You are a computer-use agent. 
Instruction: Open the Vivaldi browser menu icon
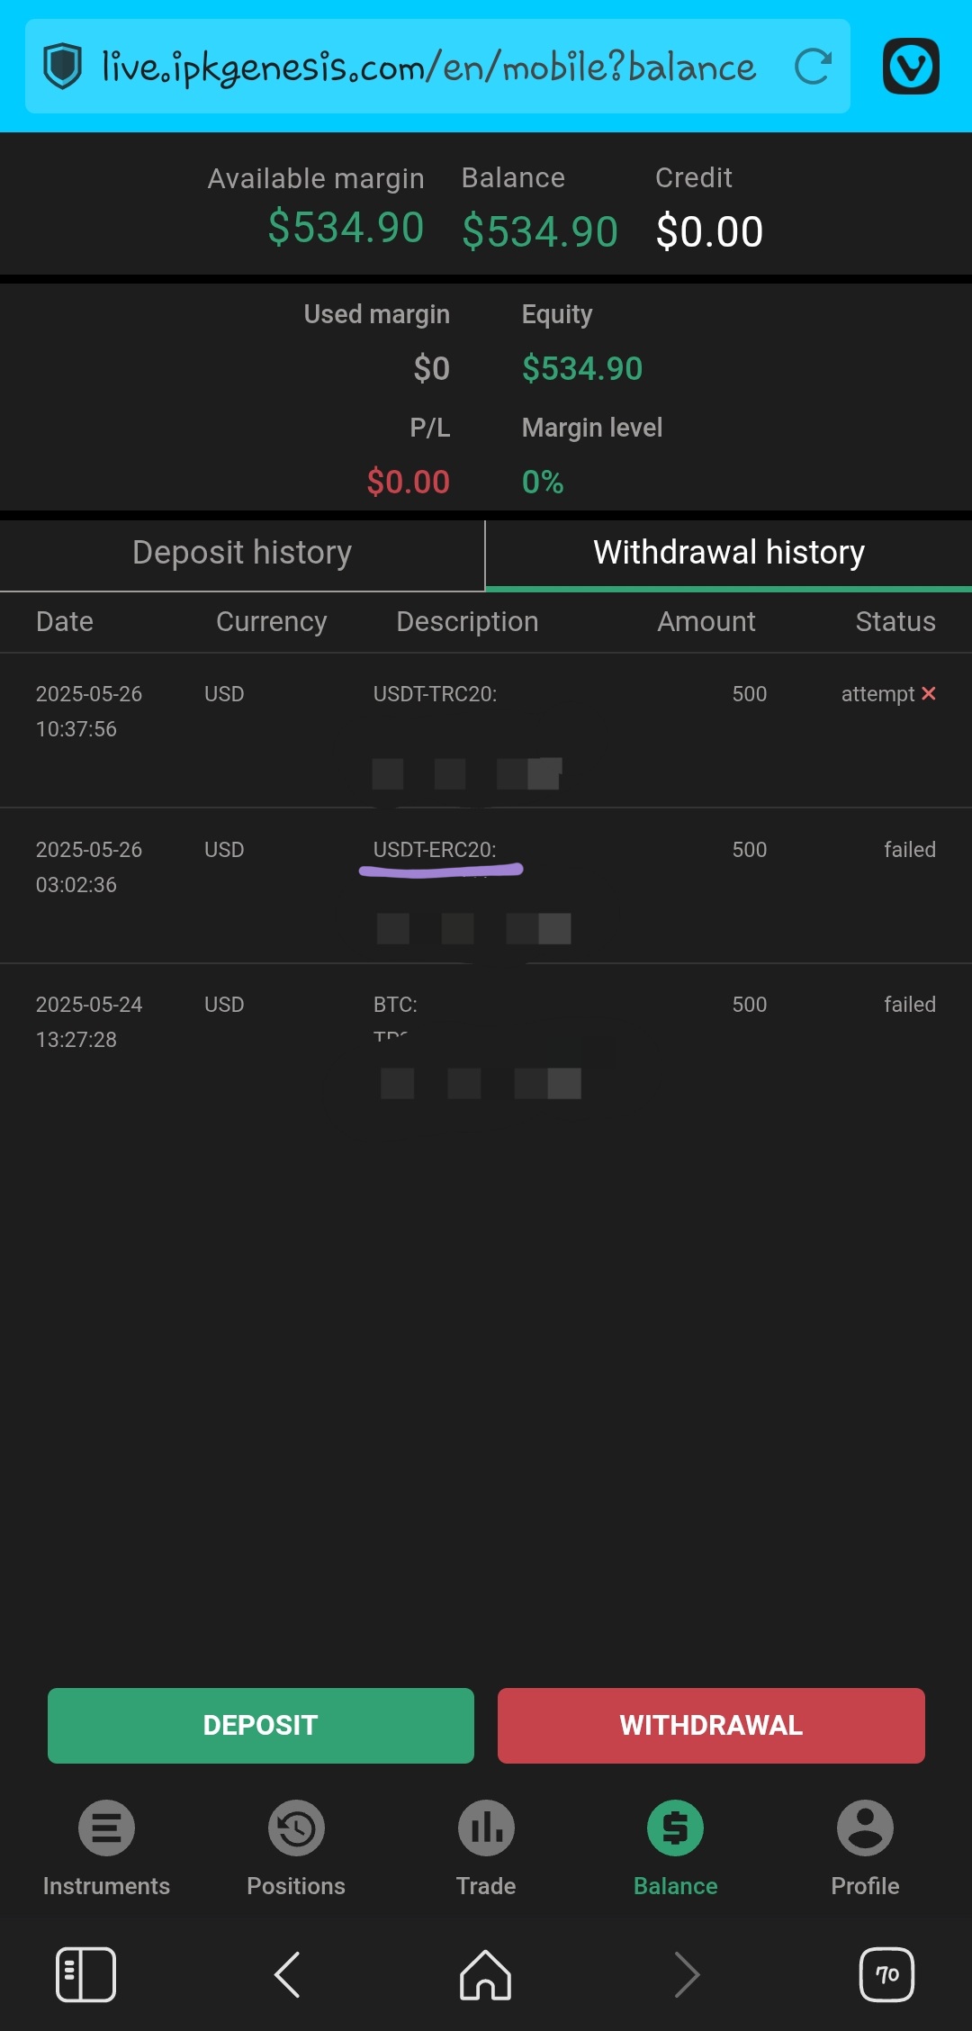tap(911, 67)
